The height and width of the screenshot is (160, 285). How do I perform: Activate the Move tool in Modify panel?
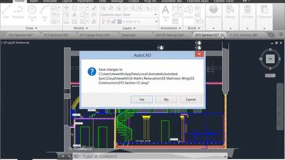pos(66,8)
